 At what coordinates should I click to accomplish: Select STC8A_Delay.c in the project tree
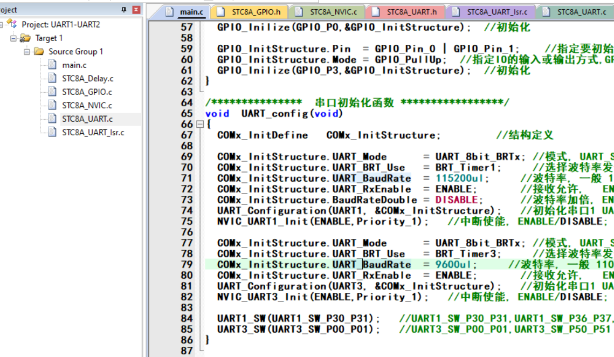click(87, 78)
